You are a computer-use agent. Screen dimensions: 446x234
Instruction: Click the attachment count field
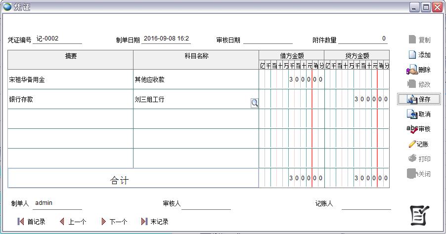pyautogui.click(x=363, y=39)
